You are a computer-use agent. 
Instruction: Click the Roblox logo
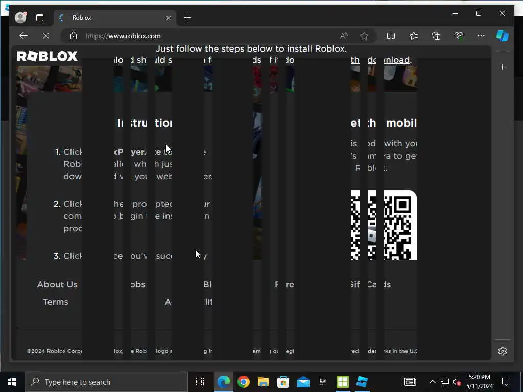[x=47, y=56]
